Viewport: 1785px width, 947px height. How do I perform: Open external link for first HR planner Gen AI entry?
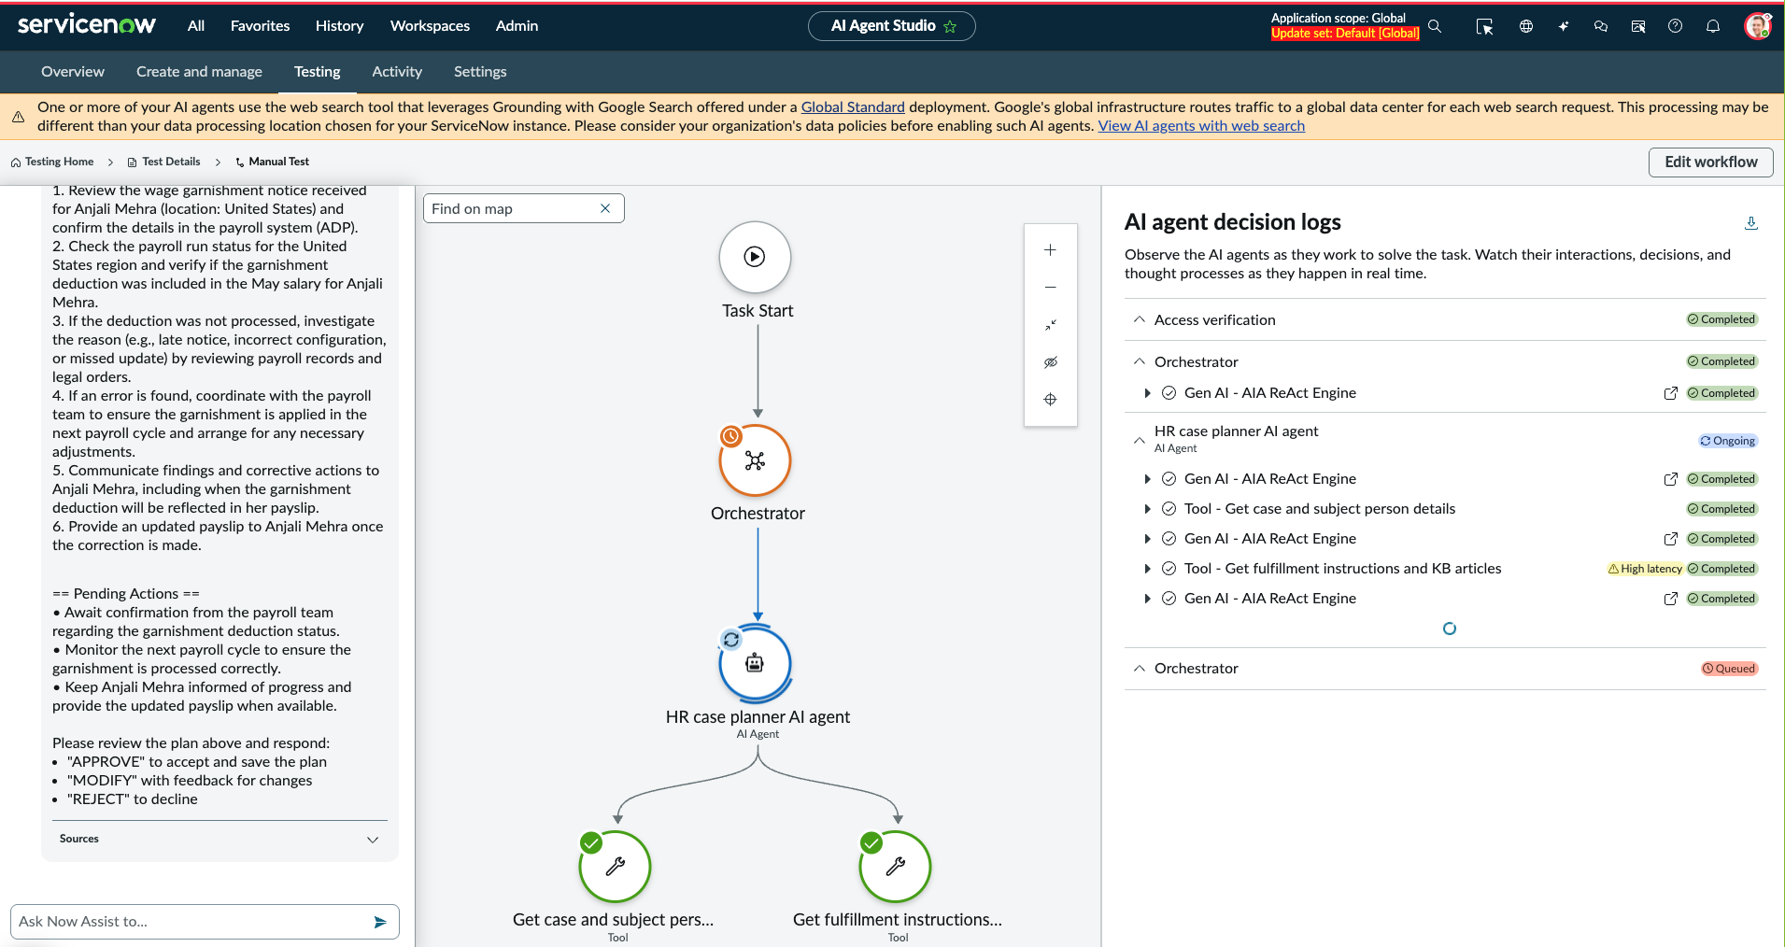(1671, 479)
